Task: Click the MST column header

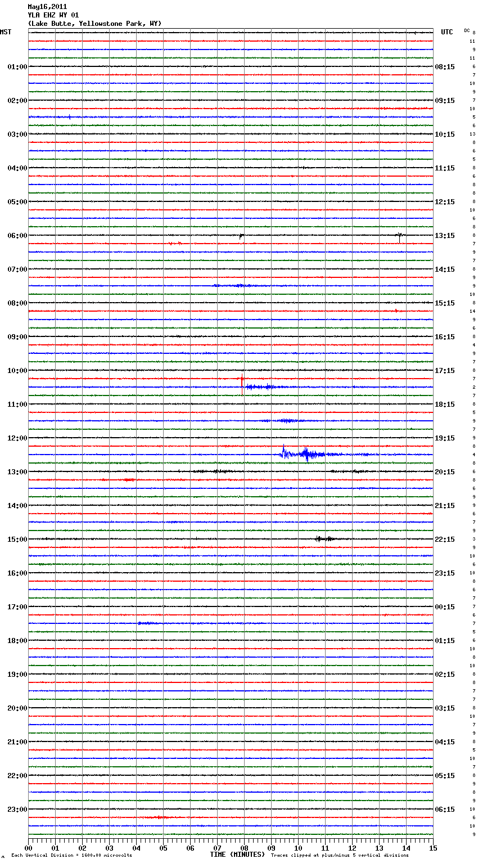Action: coord(6,32)
